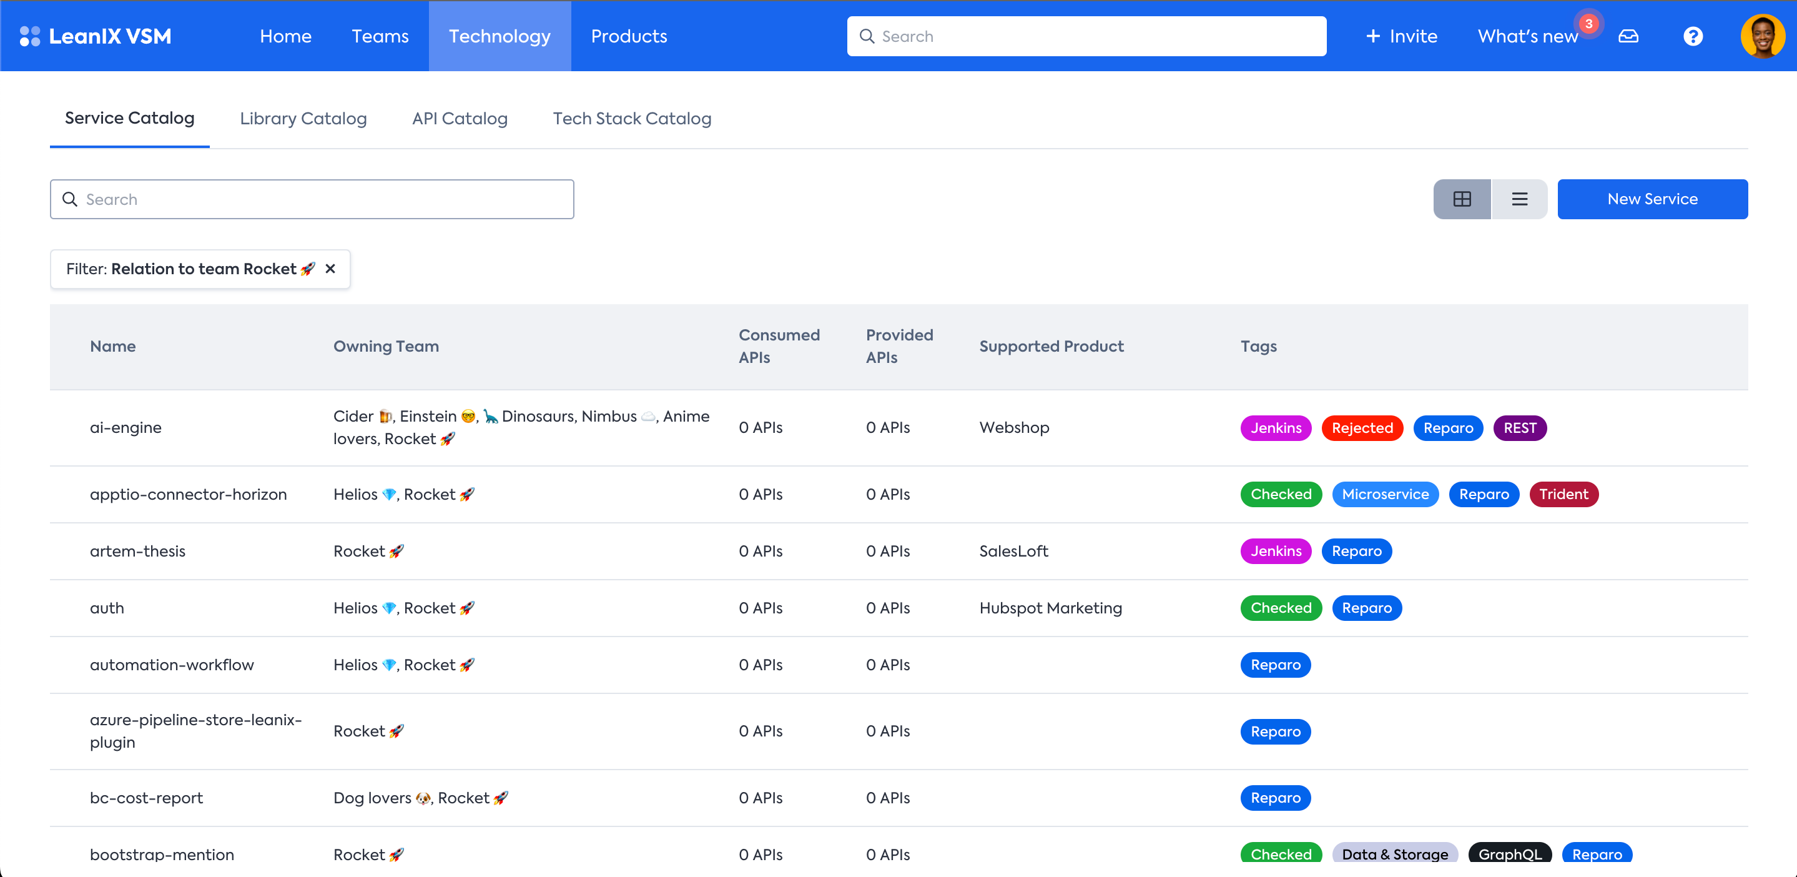Click the SalesLoft supported product
The height and width of the screenshot is (877, 1797).
1013,551
